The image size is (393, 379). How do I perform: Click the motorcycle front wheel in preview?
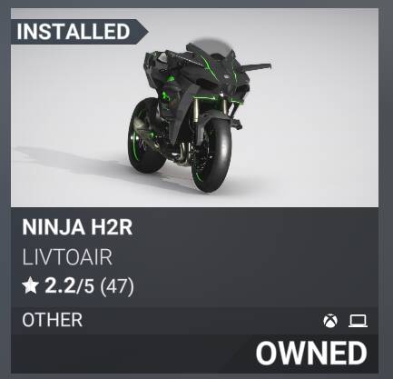[211, 155]
